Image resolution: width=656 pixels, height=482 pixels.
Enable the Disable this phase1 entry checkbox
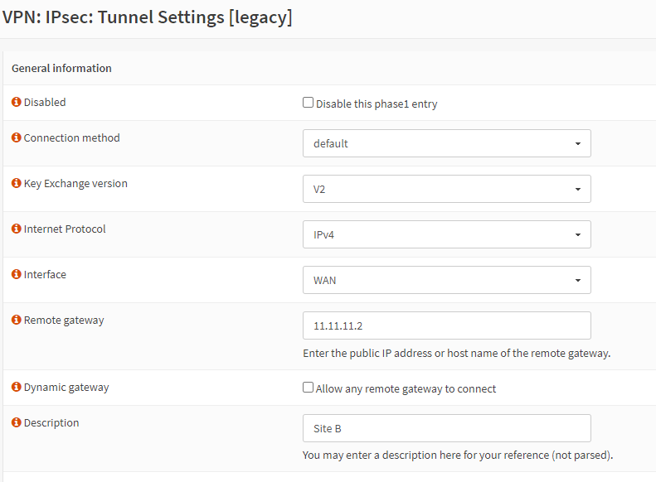309,103
